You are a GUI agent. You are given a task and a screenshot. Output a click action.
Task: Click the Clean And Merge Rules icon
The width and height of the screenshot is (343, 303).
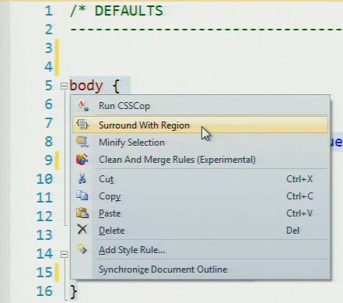click(82, 160)
